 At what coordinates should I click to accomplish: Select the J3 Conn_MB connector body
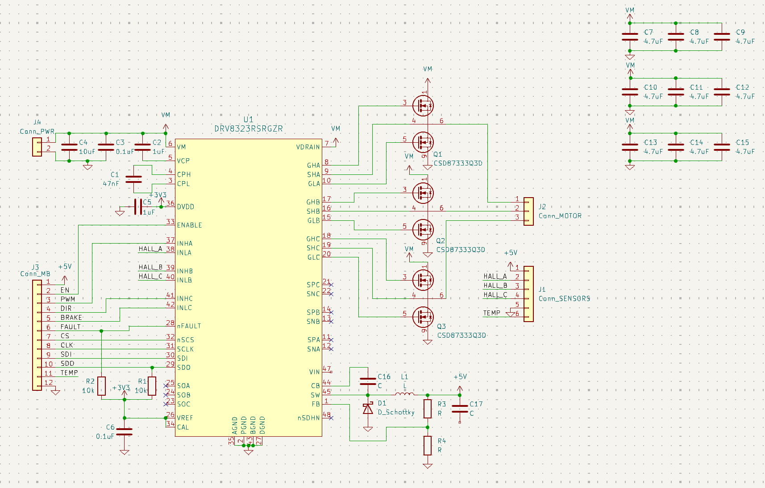click(x=37, y=335)
